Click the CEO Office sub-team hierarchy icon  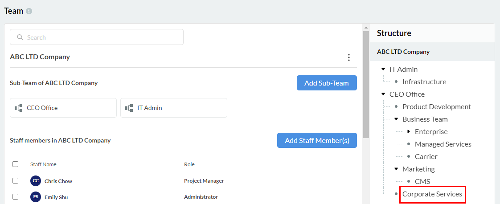(19, 108)
